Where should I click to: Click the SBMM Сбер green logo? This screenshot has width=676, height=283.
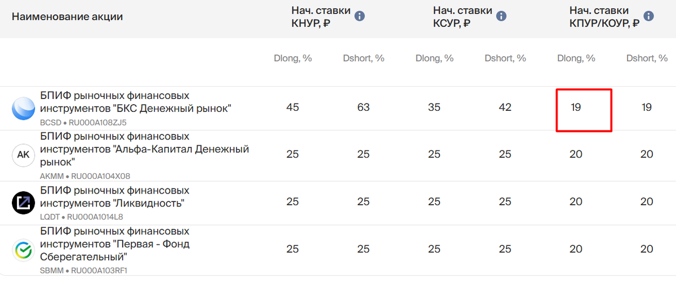[x=24, y=250]
